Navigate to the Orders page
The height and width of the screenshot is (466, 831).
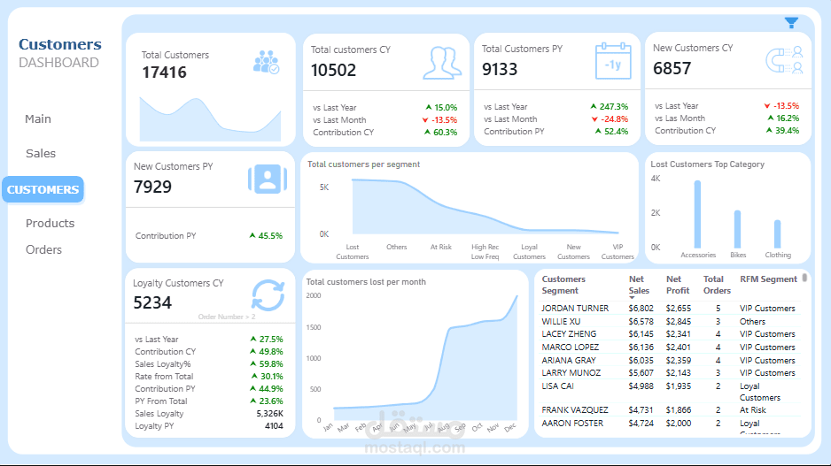click(44, 249)
